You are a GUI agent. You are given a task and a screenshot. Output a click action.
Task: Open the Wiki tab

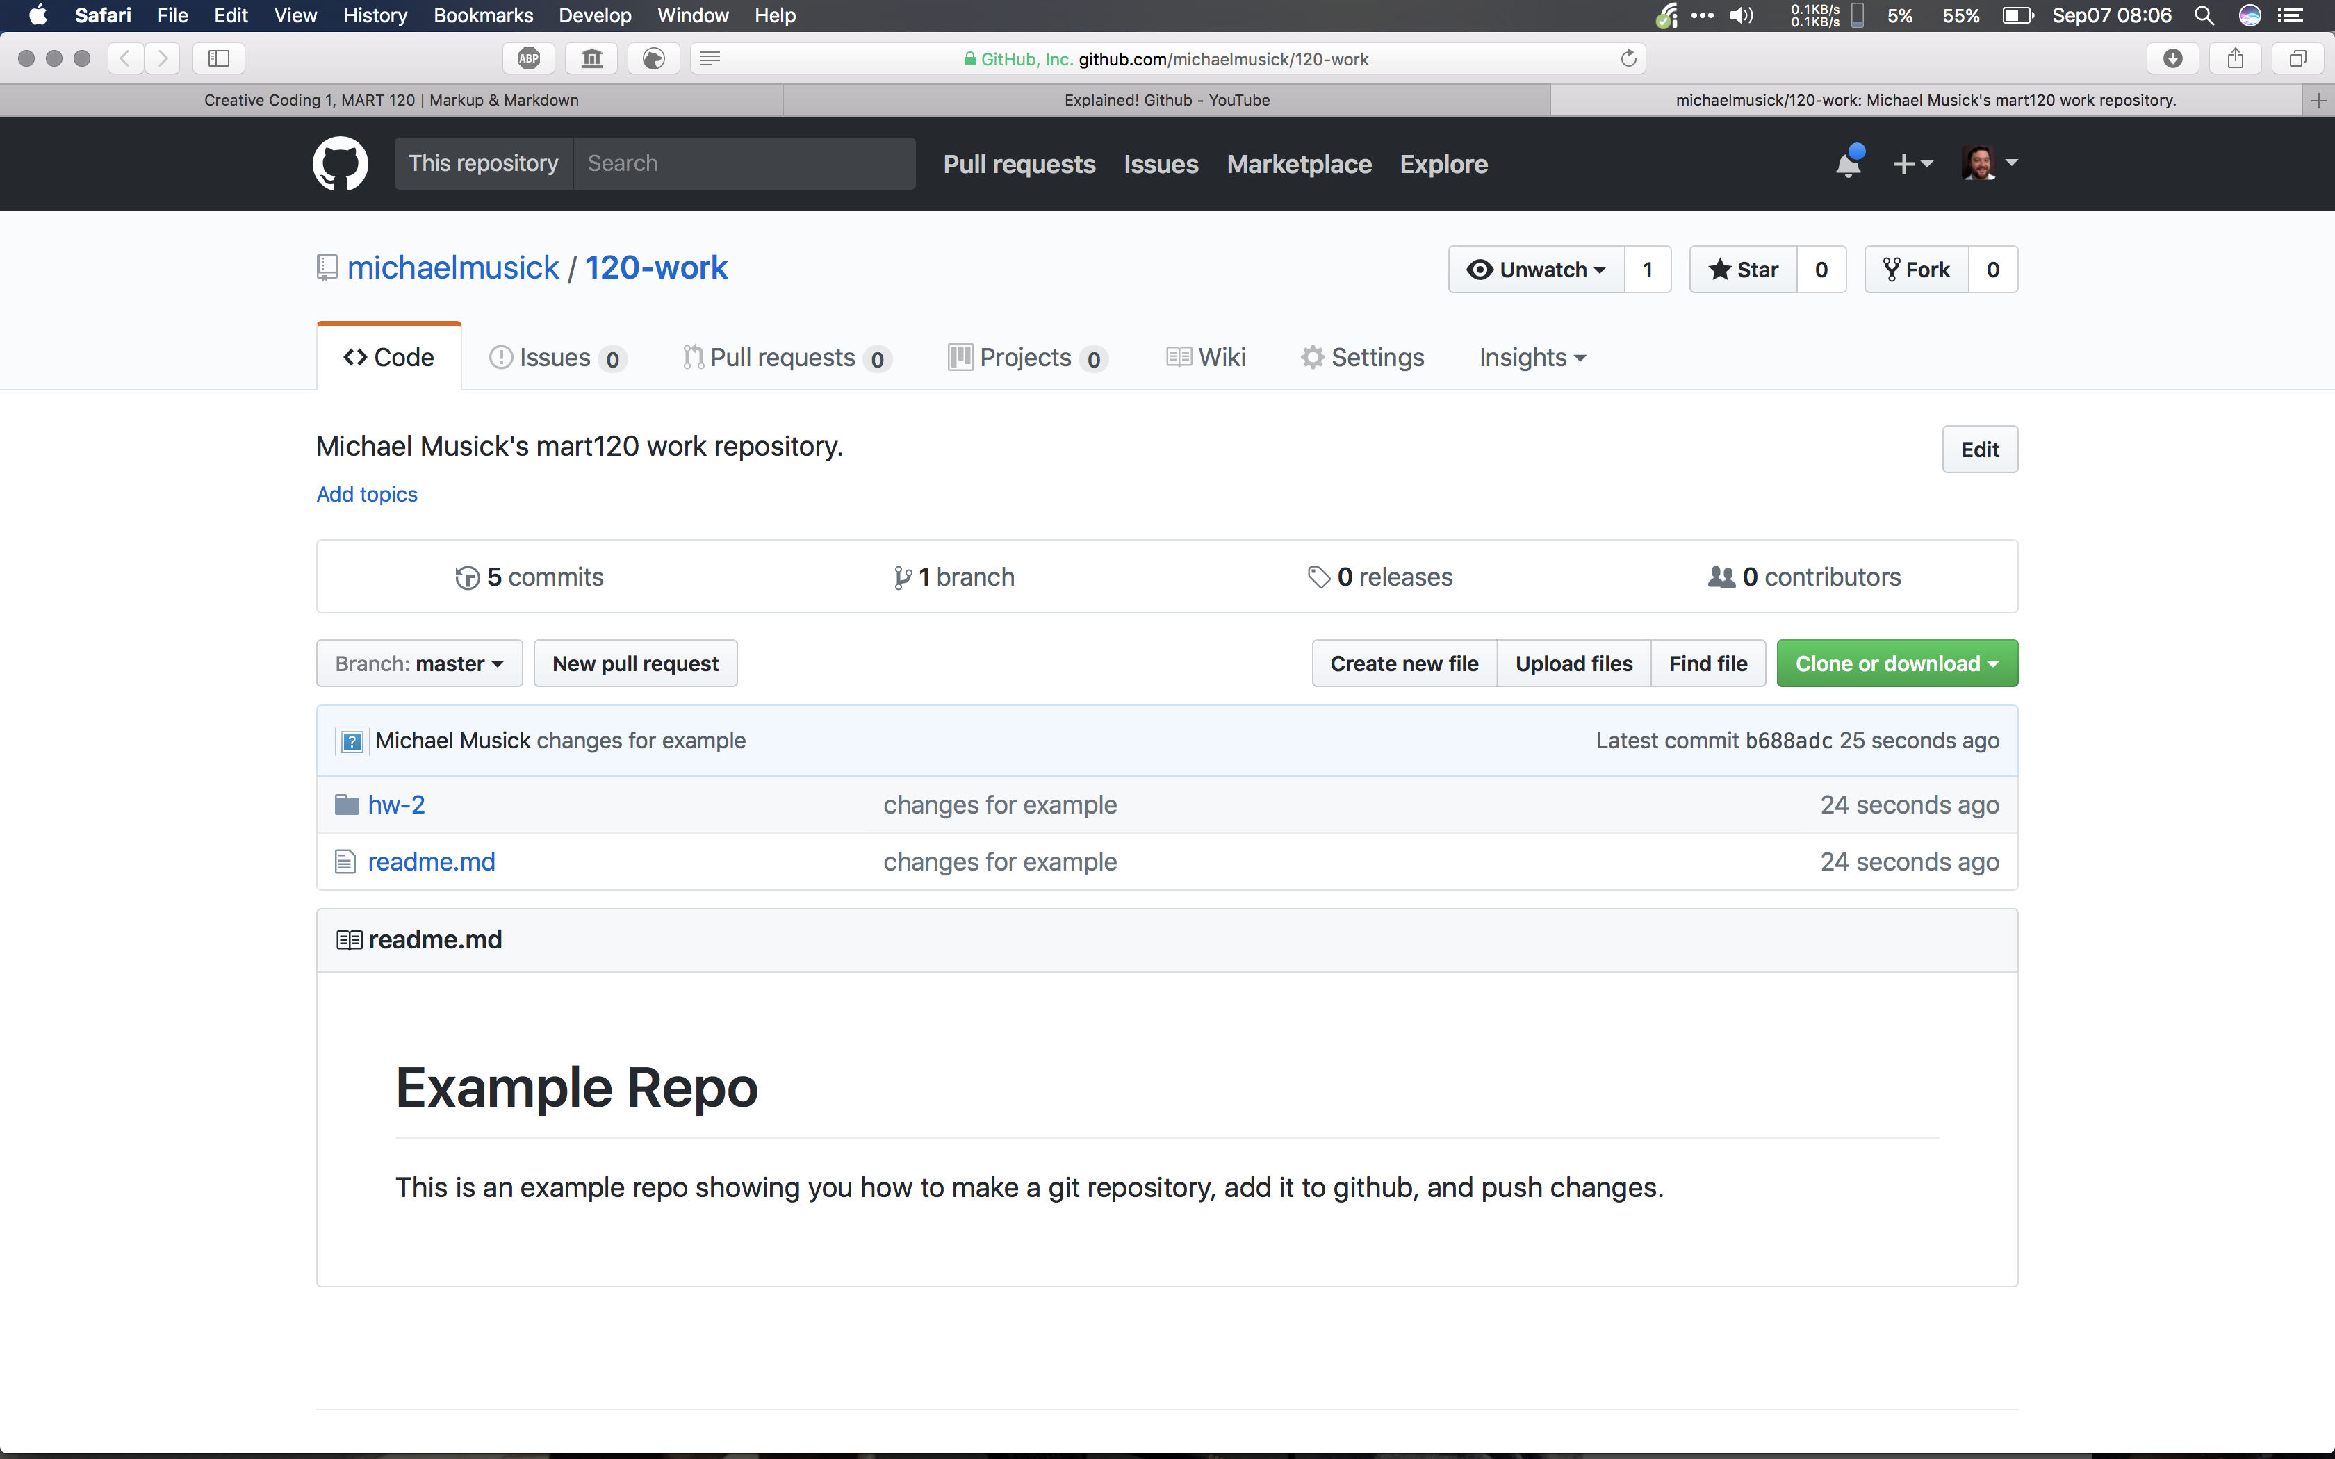pos(1206,358)
